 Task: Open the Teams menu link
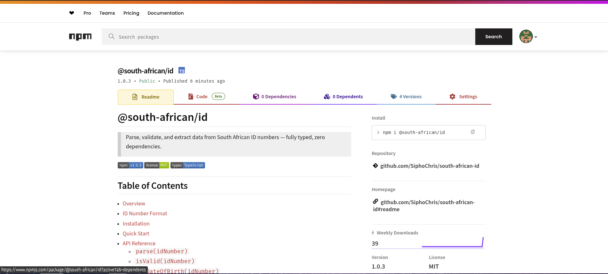click(107, 13)
